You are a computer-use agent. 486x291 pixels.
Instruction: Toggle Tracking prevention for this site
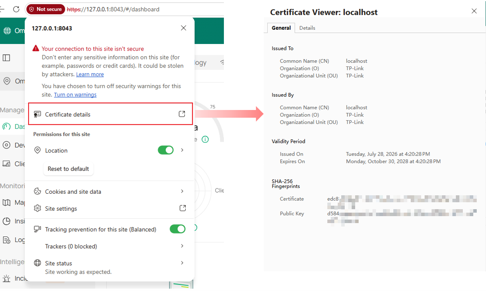[x=178, y=229]
